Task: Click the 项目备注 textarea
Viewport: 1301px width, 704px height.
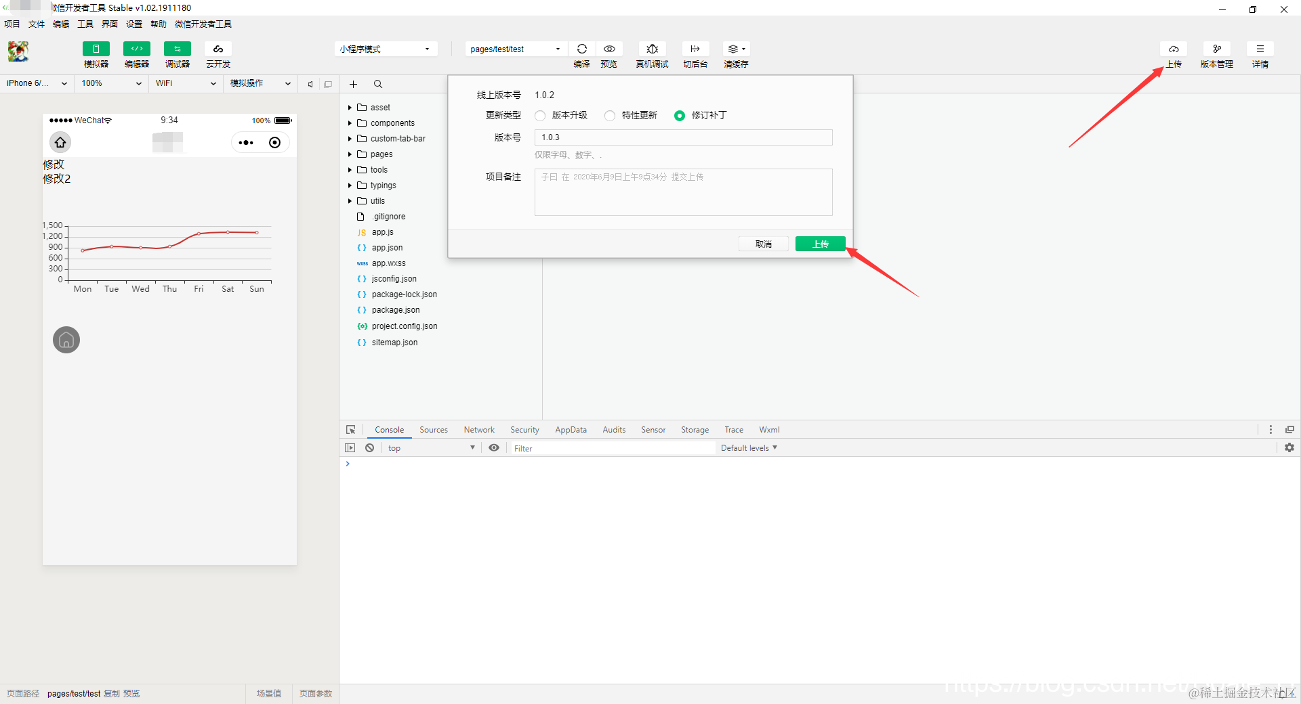Action: coord(683,192)
